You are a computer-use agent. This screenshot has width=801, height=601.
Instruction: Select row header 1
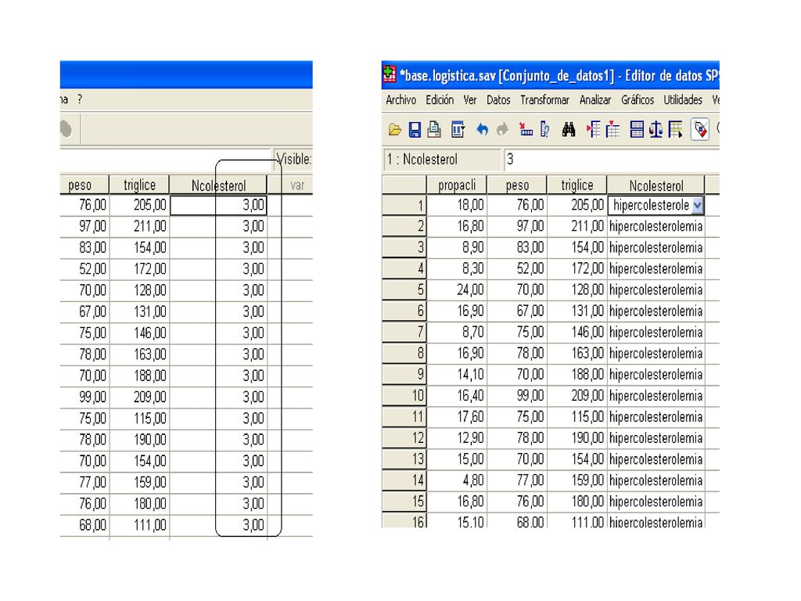pos(404,206)
